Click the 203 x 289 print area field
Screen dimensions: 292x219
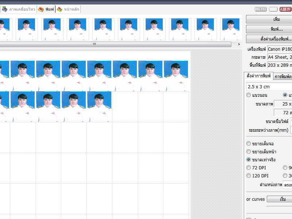click(x=280, y=65)
